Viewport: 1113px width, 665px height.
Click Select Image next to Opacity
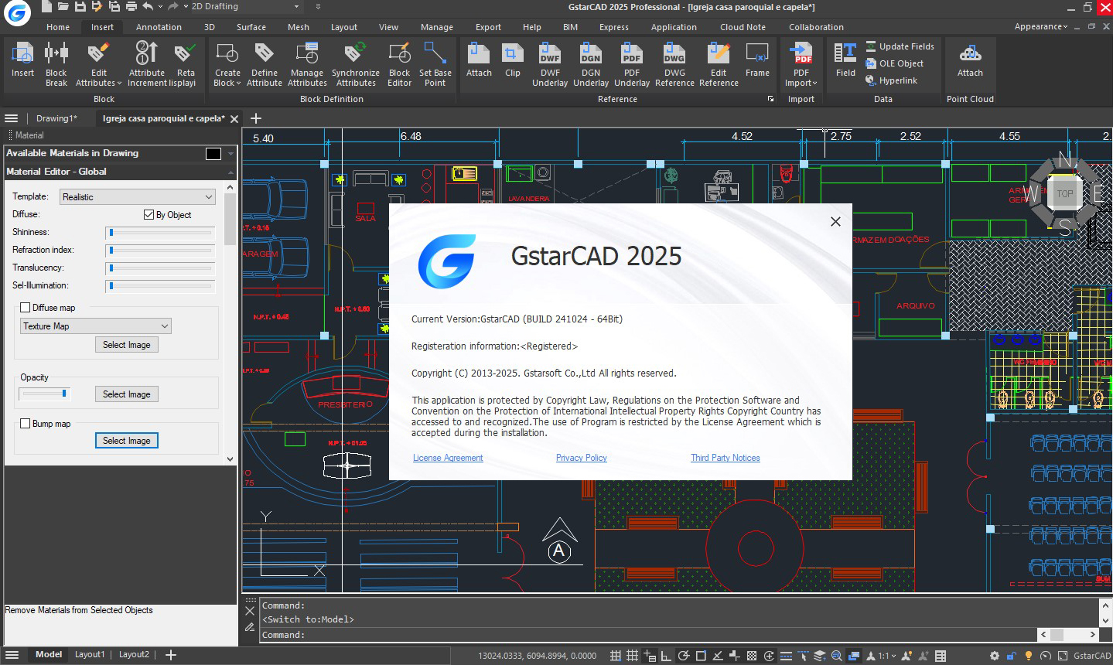coord(127,394)
